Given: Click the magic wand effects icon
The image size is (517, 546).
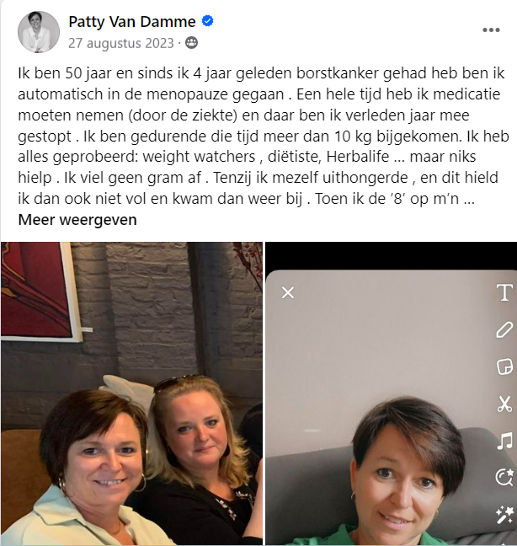Looking at the screenshot, I should click(x=504, y=515).
